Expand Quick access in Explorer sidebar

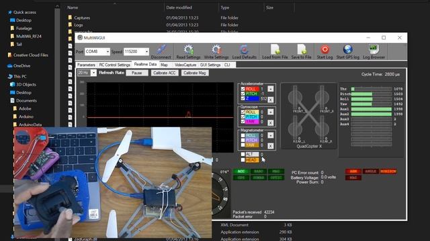pos(24,12)
